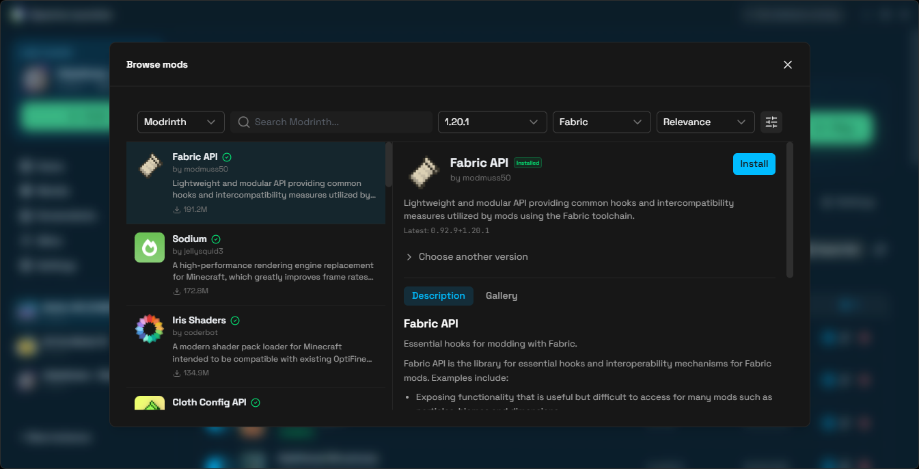Open the 1.20.1 game version dropdown
Screen dimensions: 919x469
coord(492,122)
